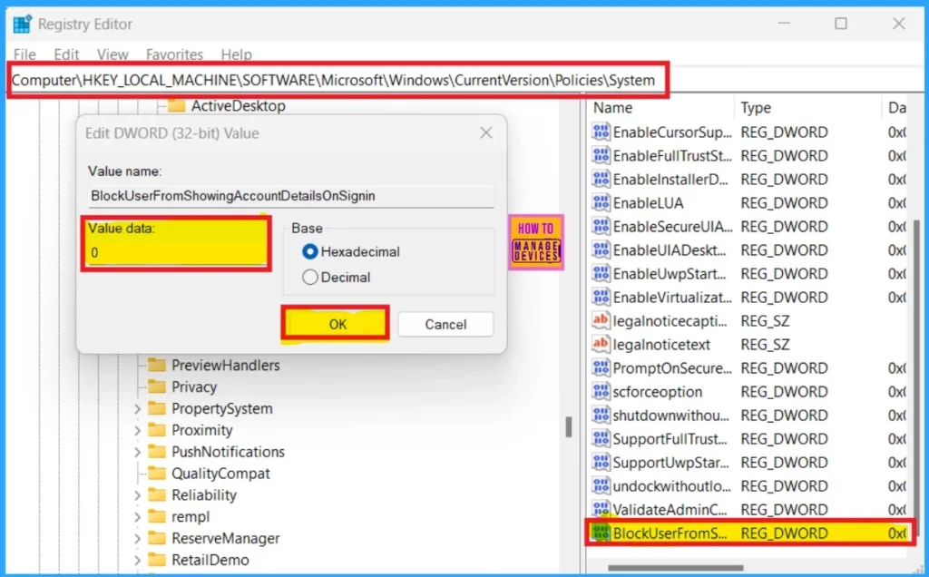Open the Help menu
Image resolution: width=929 pixels, height=577 pixels.
[237, 54]
